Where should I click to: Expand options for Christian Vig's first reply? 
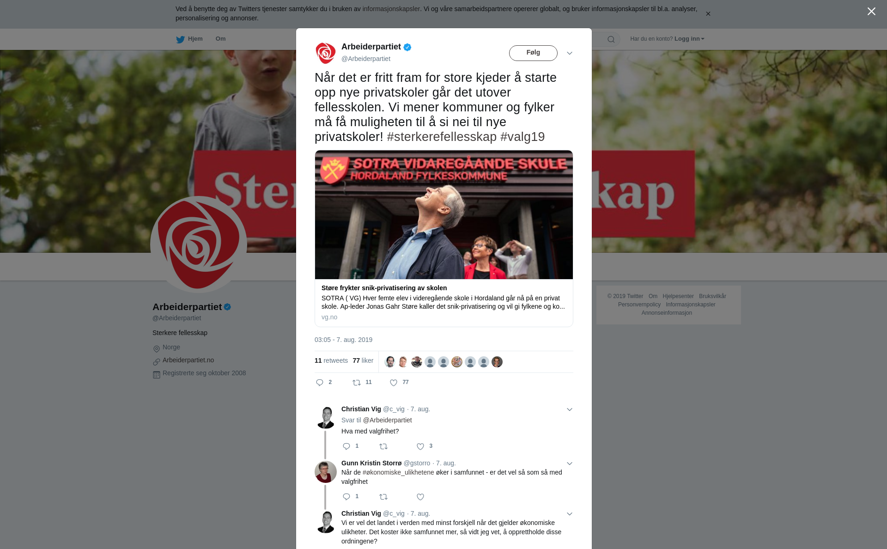570,409
